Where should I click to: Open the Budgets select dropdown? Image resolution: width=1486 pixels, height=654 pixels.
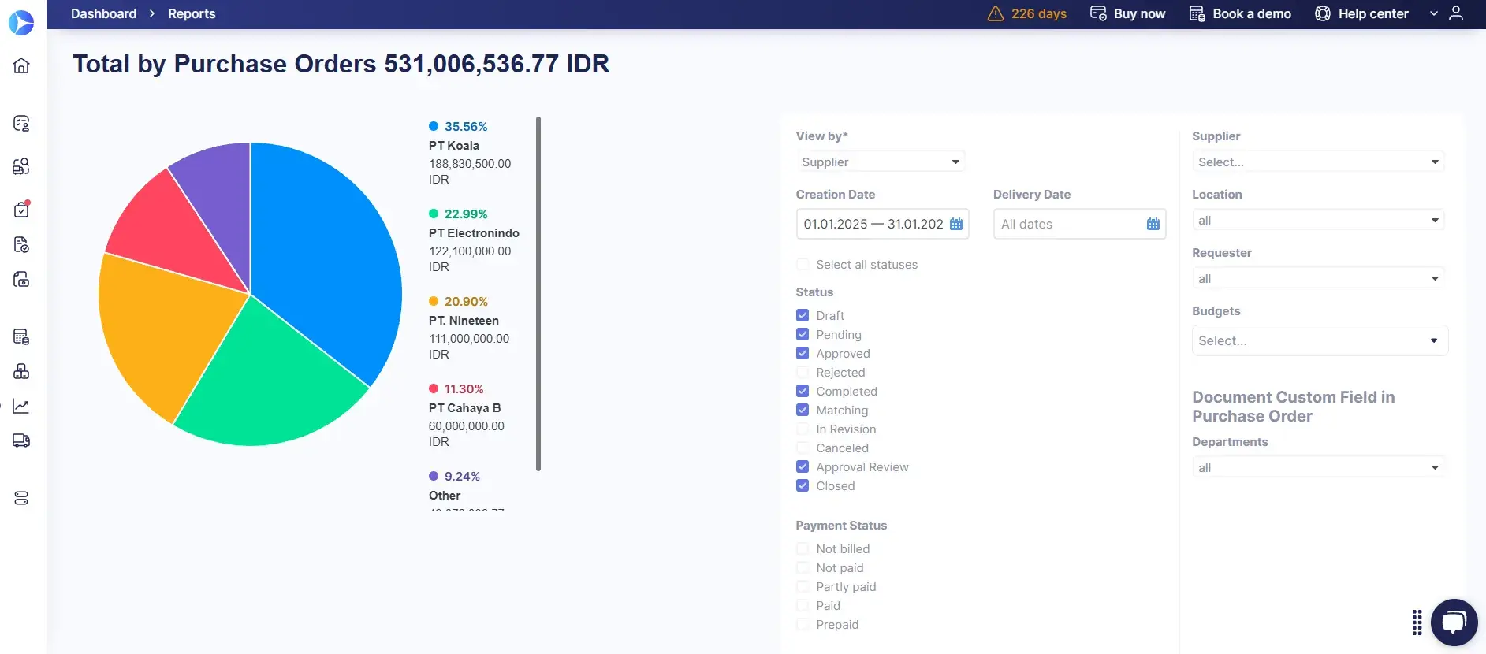click(1319, 340)
